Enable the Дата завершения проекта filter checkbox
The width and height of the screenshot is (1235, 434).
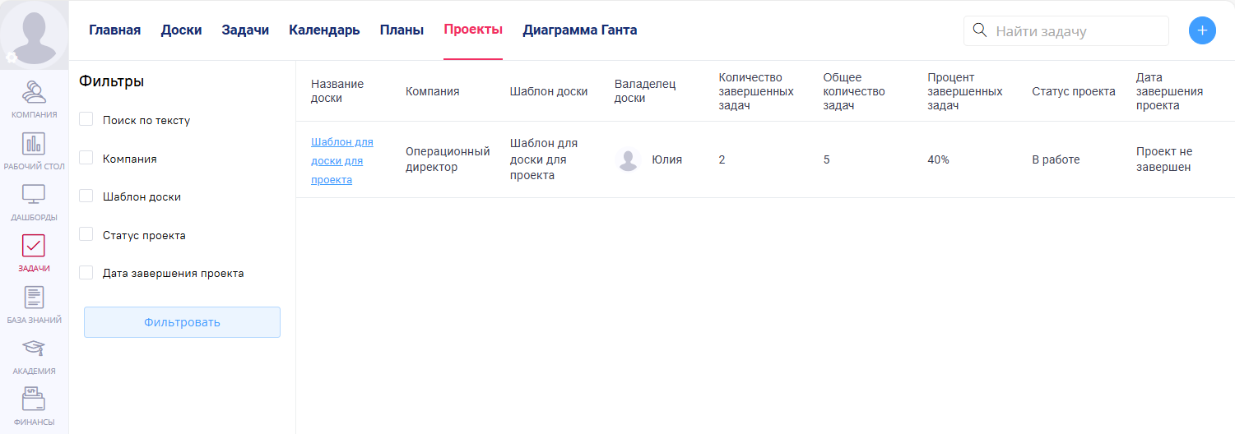86,273
